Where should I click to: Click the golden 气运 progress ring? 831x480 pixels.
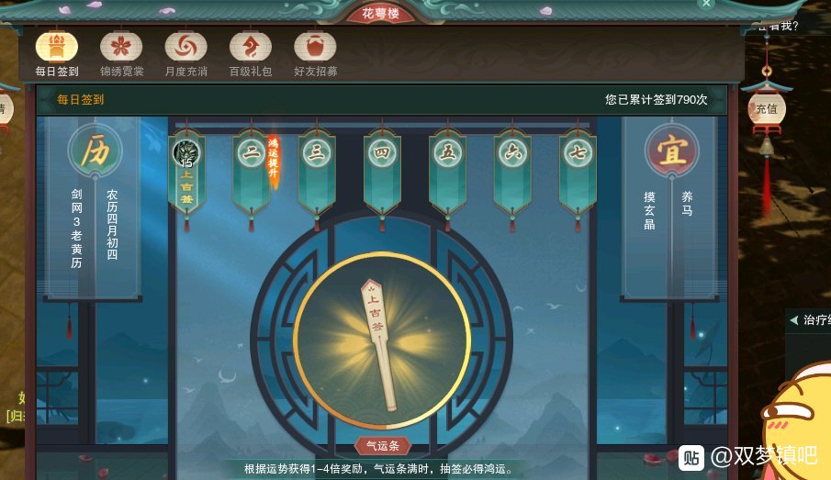[382, 340]
